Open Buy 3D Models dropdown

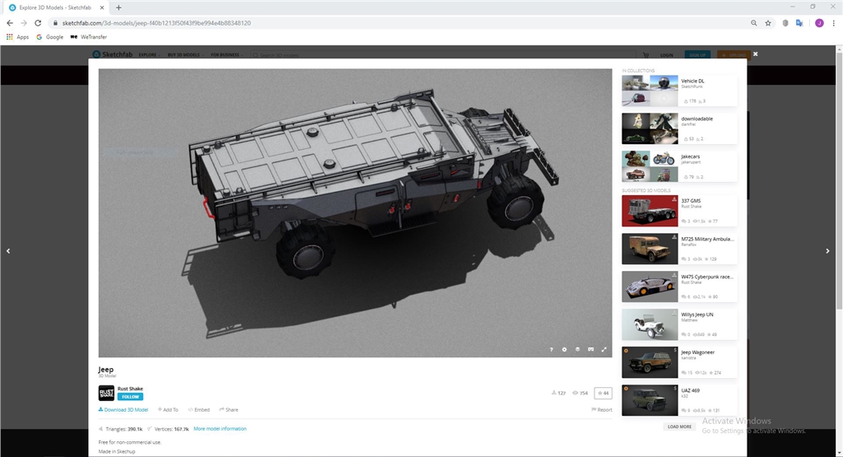click(185, 55)
